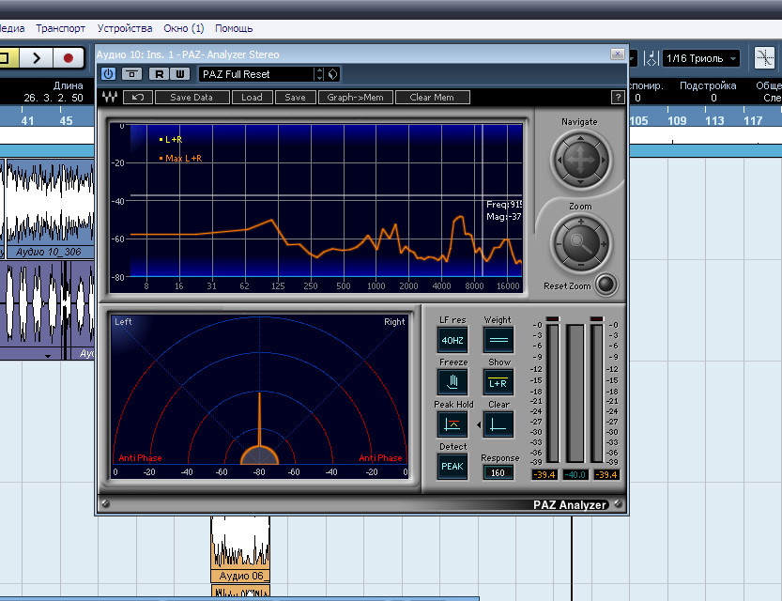The height and width of the screenshot is (601, 782).
Task: Click the quantize icon left of 1/16 Триоль
Action: pyautogui.click(x=651, y=58)
